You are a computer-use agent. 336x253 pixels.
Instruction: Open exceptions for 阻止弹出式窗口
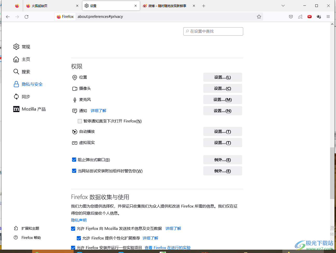point(223,160)
